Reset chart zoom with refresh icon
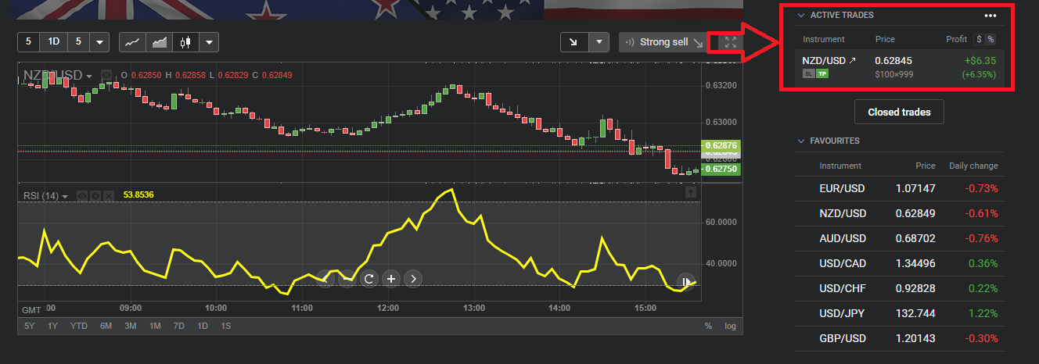Viewport: 1039px width, 364px height. click(x=369, y=278)
